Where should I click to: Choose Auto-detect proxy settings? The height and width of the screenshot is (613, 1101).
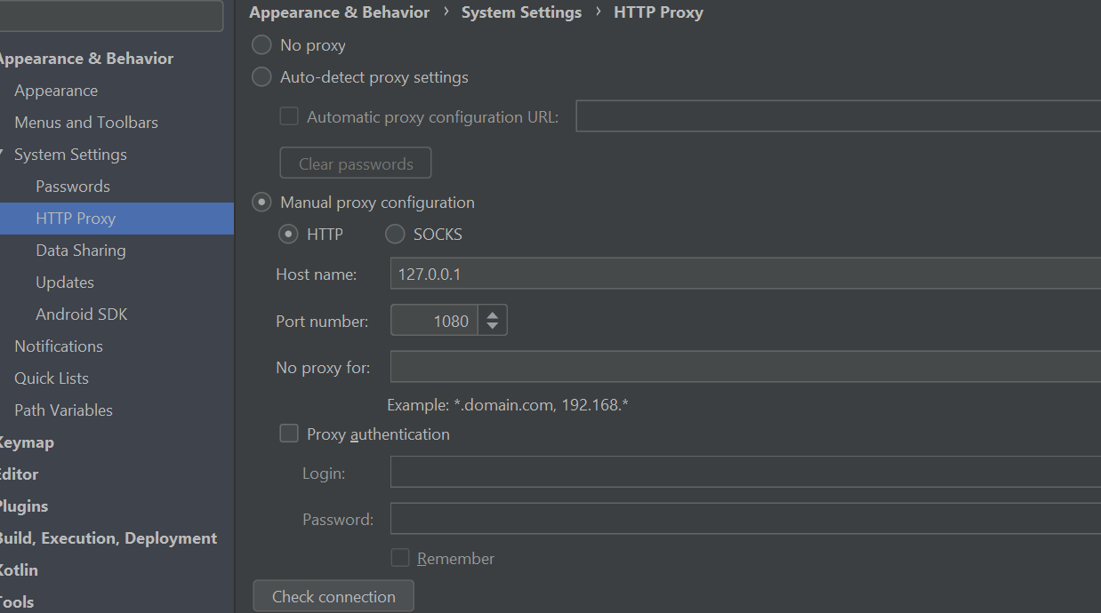(261, 76)
